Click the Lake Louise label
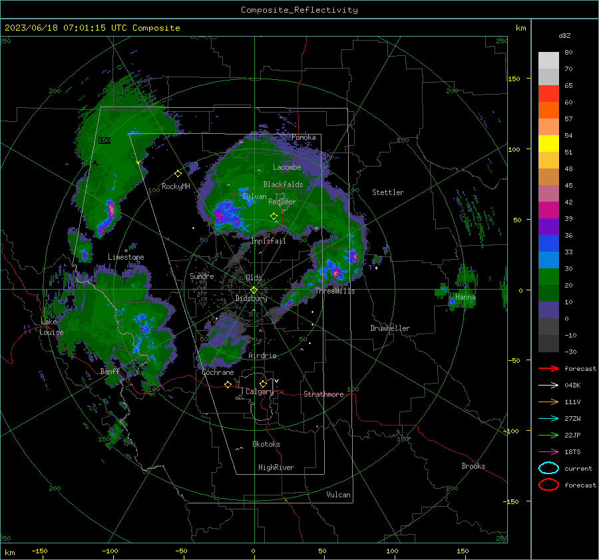The width and height of the screenshot is (599, 560). [51, 327]
